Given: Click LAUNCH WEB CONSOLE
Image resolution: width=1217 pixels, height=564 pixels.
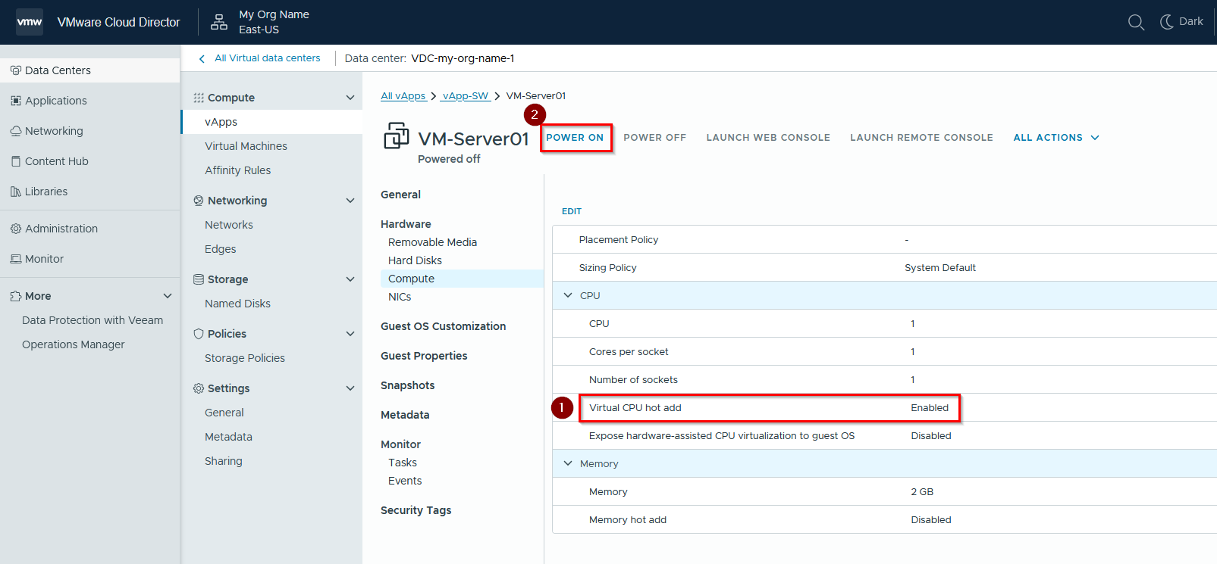Looking at the screenshot, I should pos(768,138).
